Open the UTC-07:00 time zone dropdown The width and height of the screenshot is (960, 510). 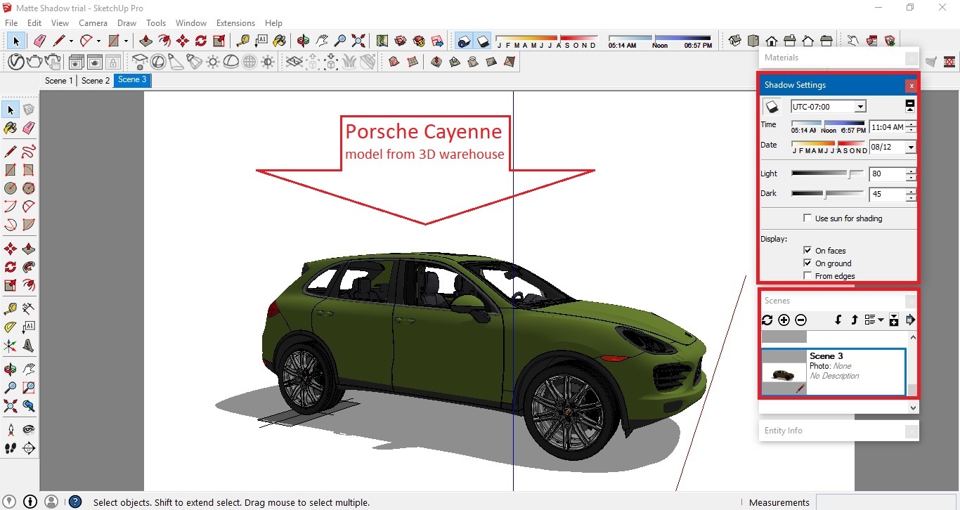pyautogui.click(x=860, y=107)
